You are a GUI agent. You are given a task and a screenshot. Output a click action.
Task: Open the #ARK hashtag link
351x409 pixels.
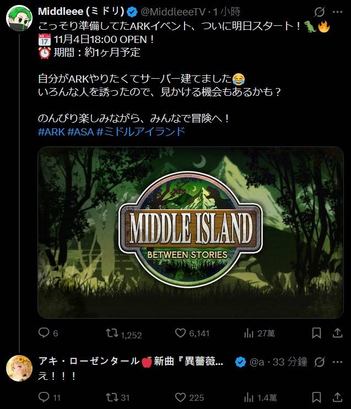[51, 132]
